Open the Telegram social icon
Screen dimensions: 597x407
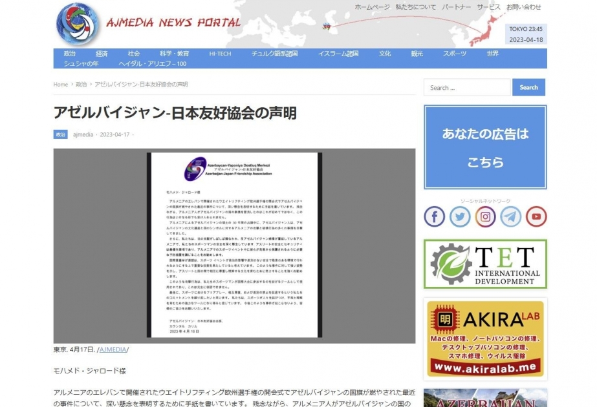pyautogui.click(x=510, y=216)
